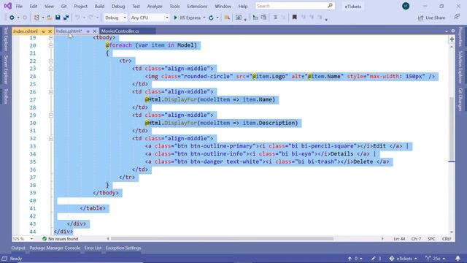The height and width of the screenshot is (263, 467).
Task: Click the Live Share button
Action: click(x=431, y=18)
